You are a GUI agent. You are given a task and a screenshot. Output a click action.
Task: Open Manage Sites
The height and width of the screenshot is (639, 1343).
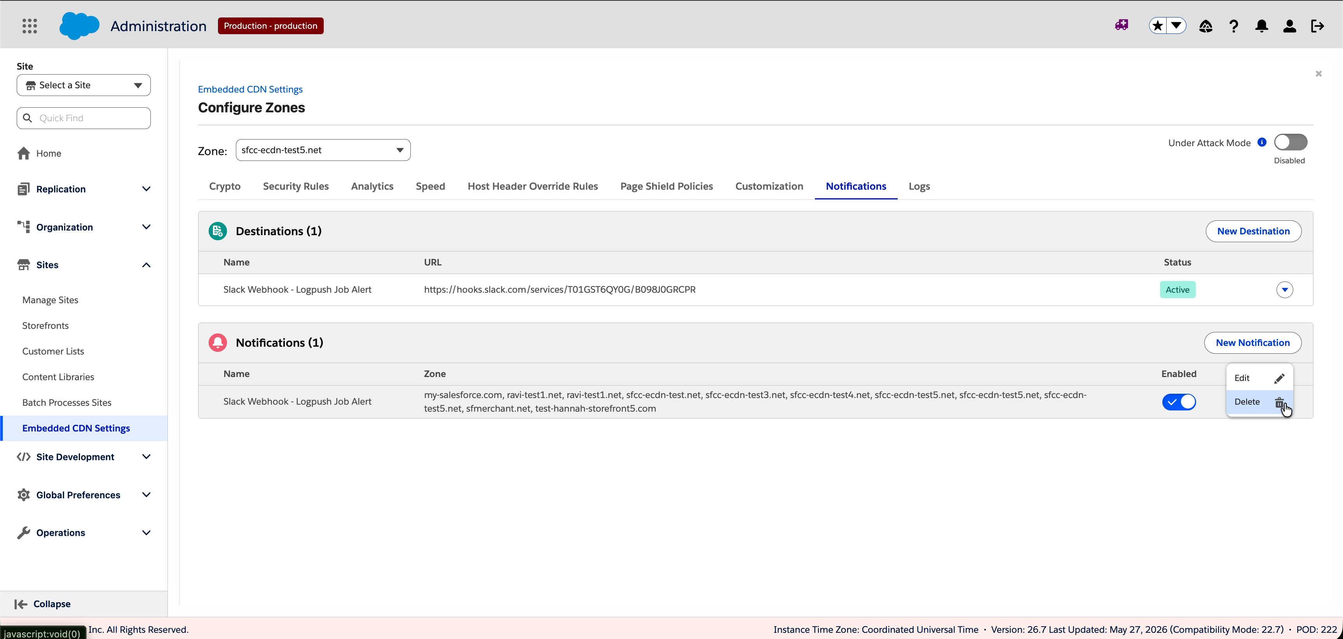(50, 300)
